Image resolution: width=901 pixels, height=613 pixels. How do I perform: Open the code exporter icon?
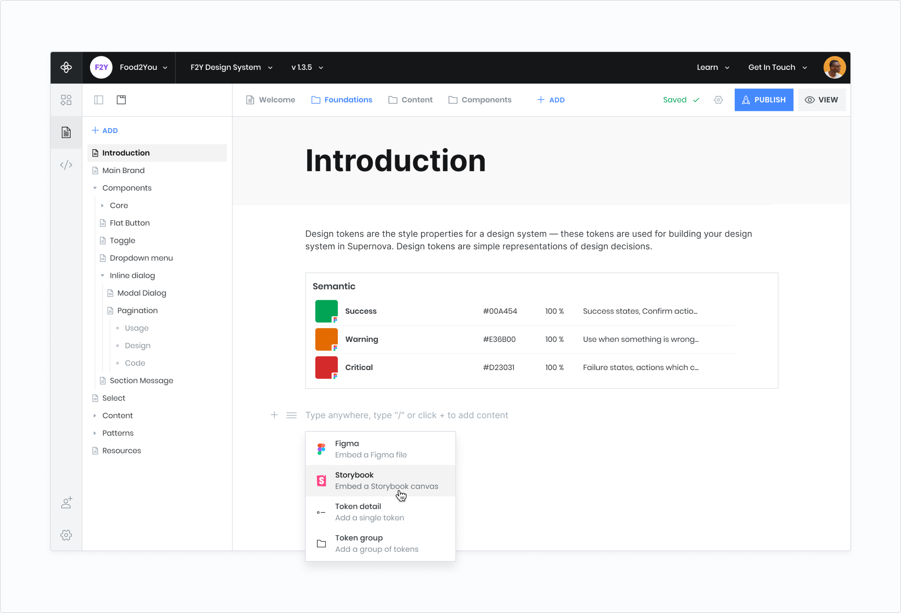click(x=66, y=165)
